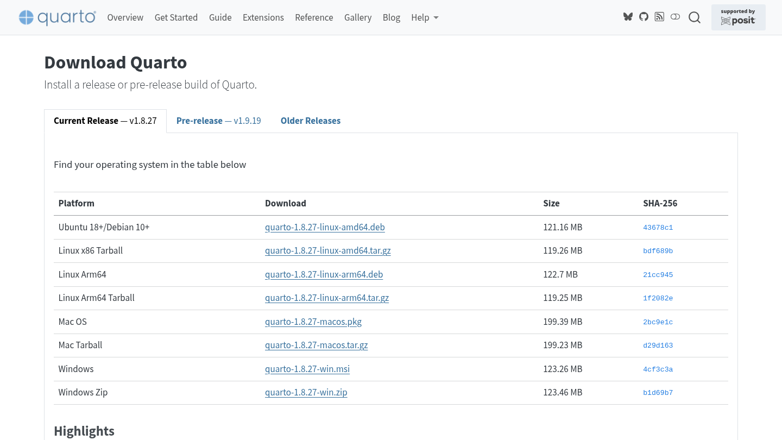Image resolution: width=782 pixels, height=440 pixels.
Task: Click the Highlights section heading
Action: pos(84,431)
